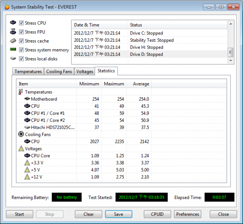Click the Item column header

tap(46, 84)
